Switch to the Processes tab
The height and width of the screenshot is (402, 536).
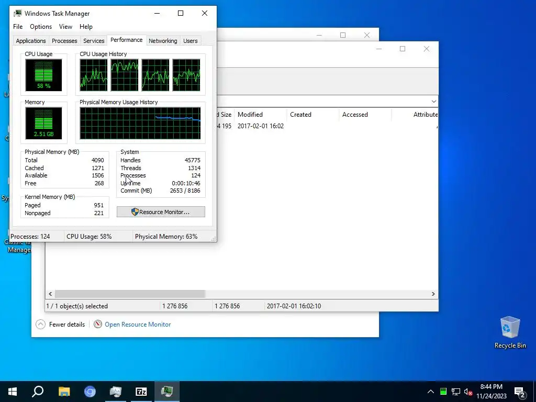point(64,41)
